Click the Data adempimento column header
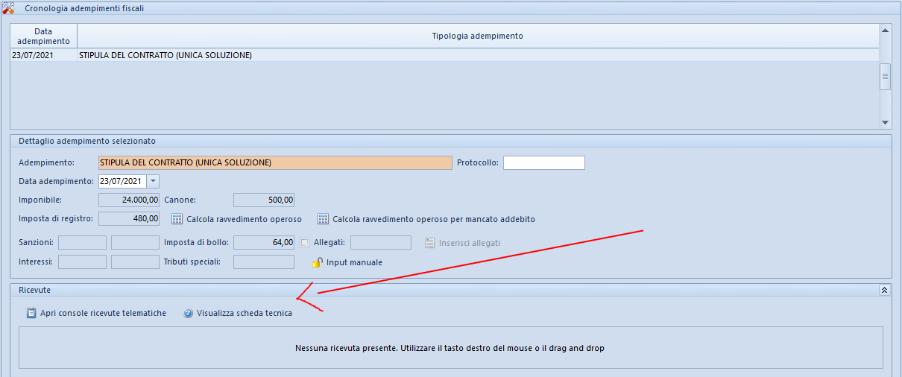The width and height of the screenshot is (902, 377). (44, 37)
